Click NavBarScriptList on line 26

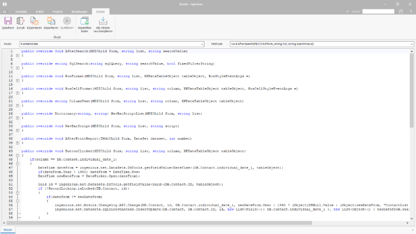tap(127, 113)
